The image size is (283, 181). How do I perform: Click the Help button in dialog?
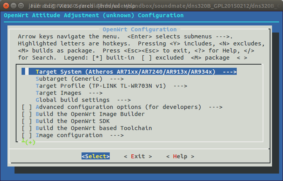click(180, 156)
